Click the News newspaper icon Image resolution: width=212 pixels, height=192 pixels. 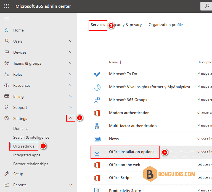click(x=97, y=139)
